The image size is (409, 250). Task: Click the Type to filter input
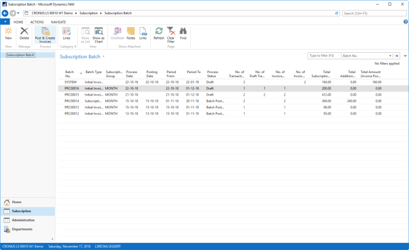[x=324, y=55]
